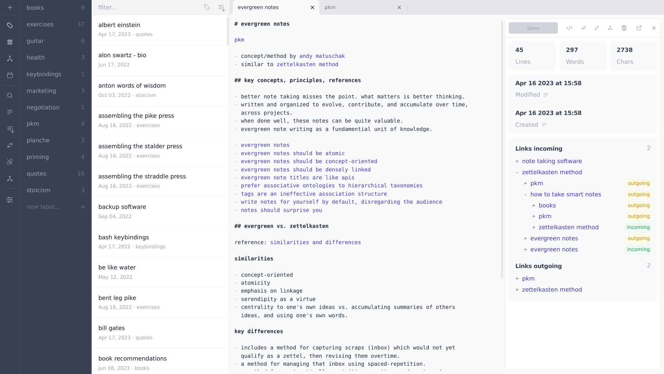664x374 pixels.
Task: Open note in external window icon
Action: 639,28
